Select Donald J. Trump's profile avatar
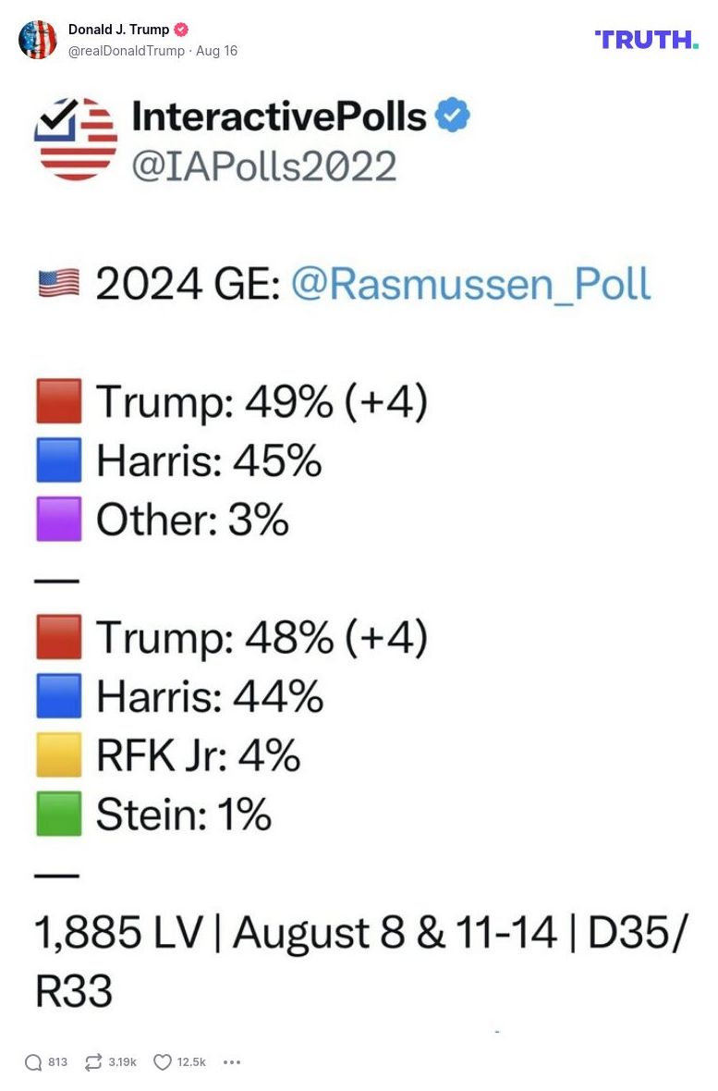718x1091 pixels. pos(39,39)
